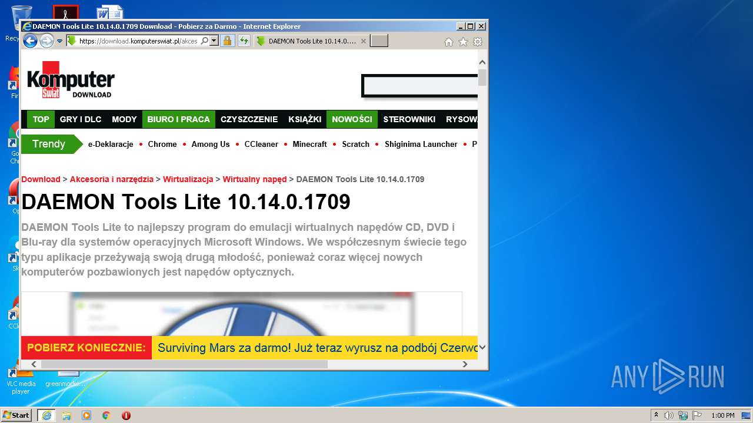Click the site search box
The width and height of the screenshot is (753, 423).
coord(420,86)
